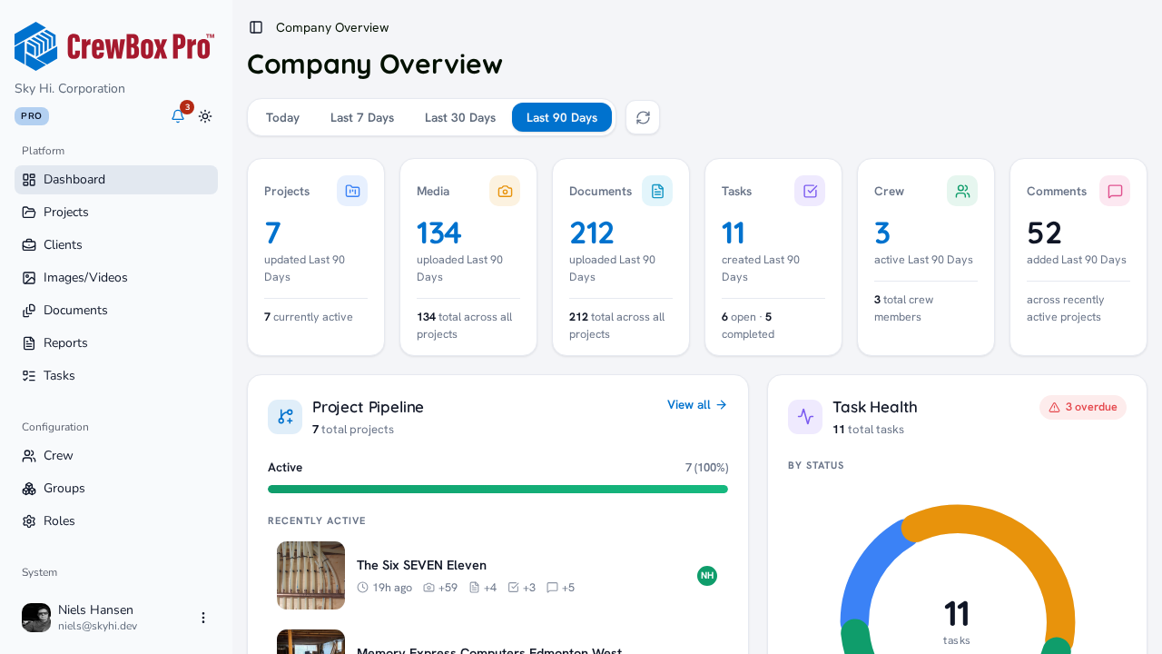This screenshot has height=654, width=1162.
Task: Toggle the sidebar panel icon
Action: (256, 27)
